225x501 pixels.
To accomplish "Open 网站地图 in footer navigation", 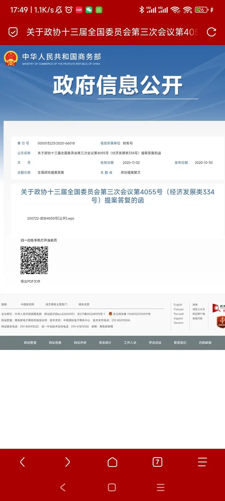I will (55, 343).
